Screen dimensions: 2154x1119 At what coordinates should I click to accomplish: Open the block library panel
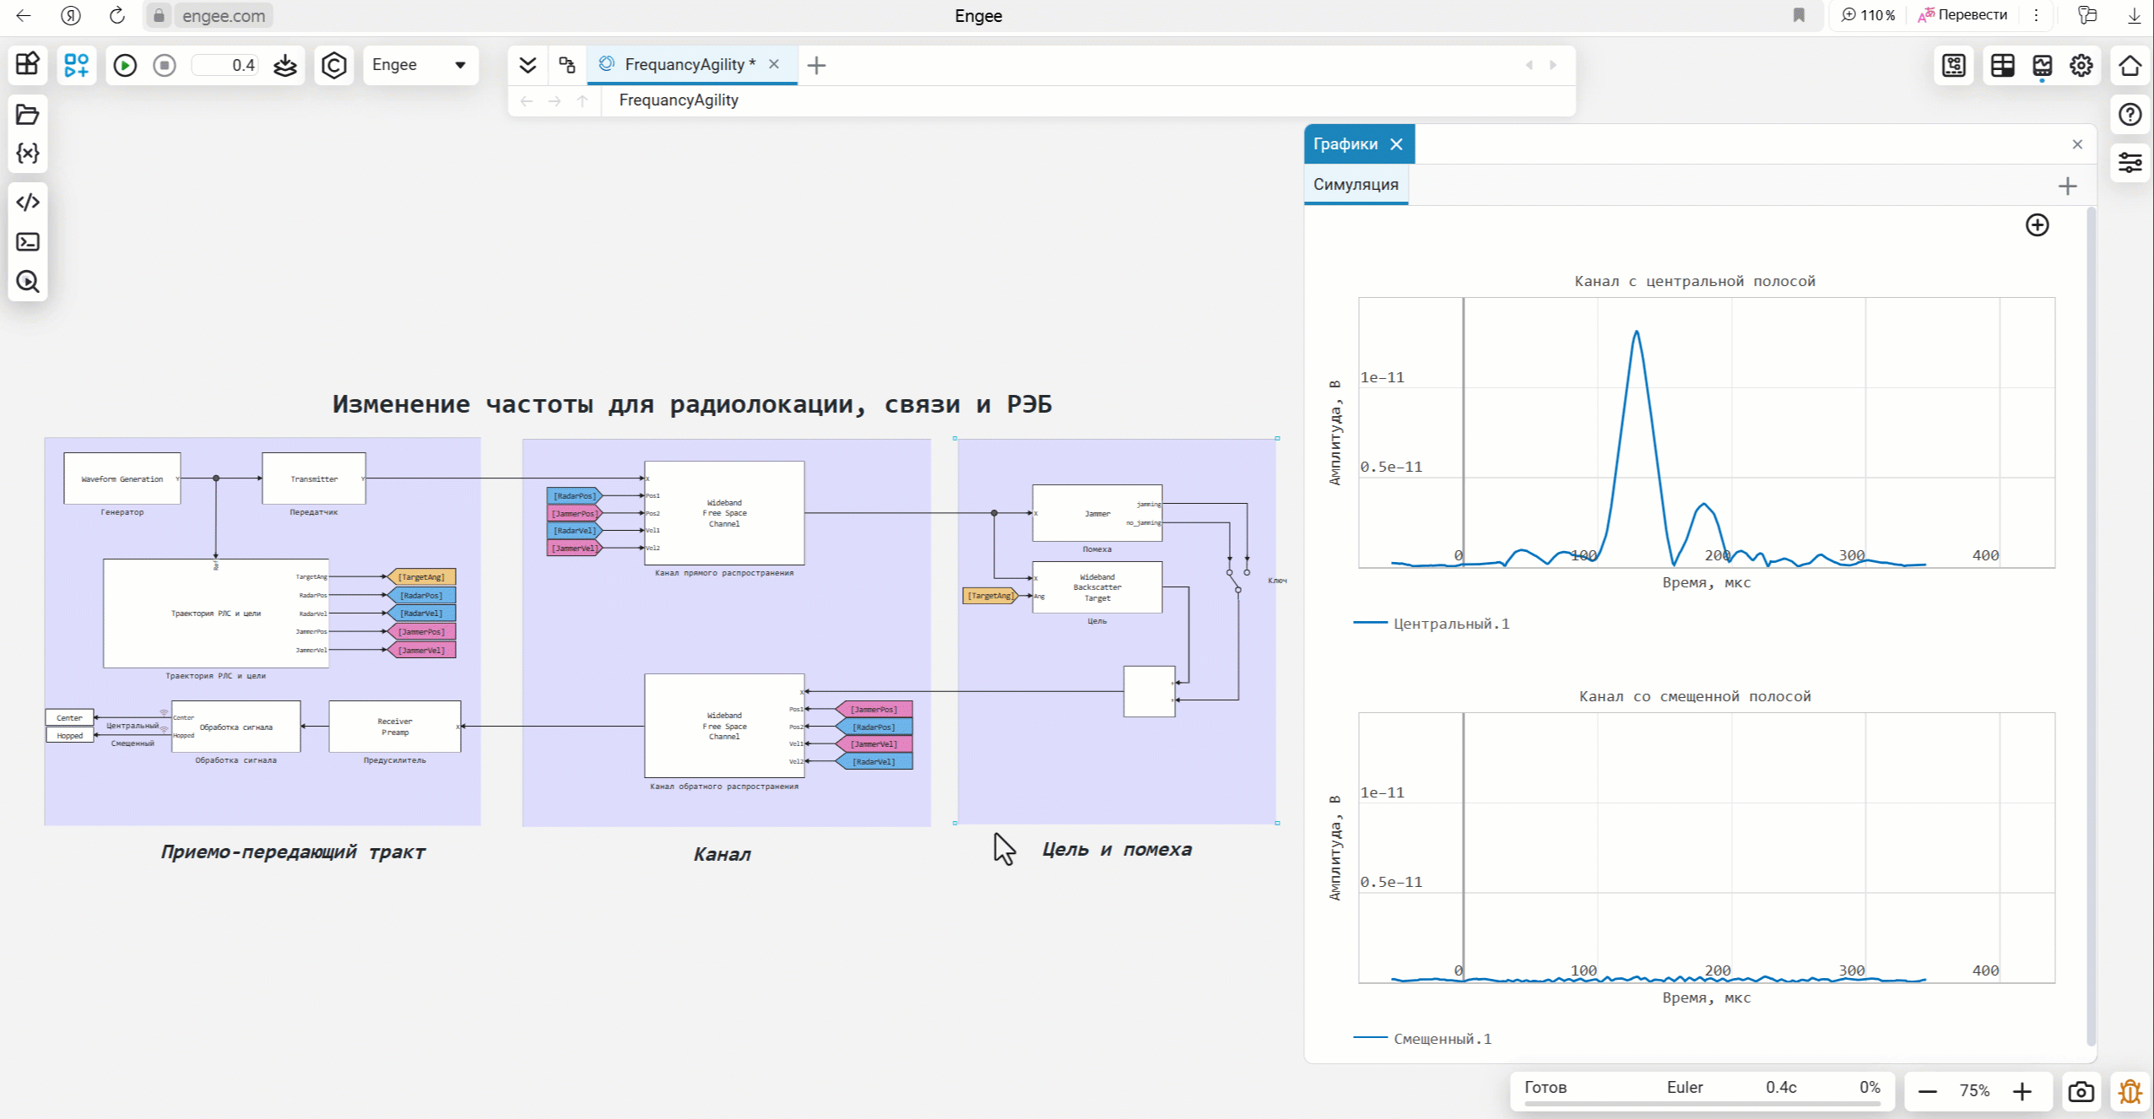pyautogui.click(x=27, y=65)
